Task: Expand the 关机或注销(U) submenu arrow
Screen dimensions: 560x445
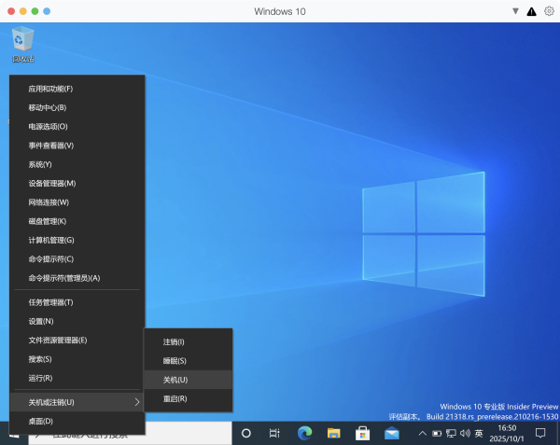Action: pos(138,402)
